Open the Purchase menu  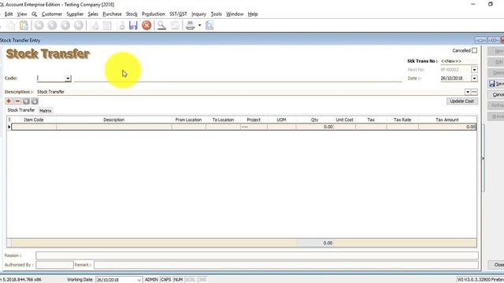(x=112, y=14)
